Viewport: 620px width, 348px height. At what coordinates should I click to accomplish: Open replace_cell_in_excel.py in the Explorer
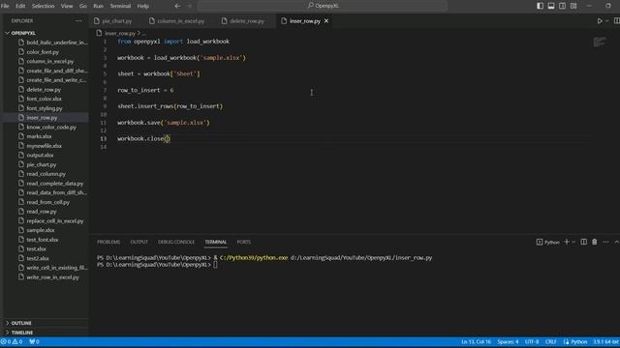55,221
